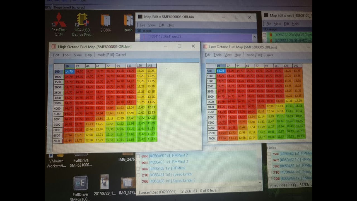Check the RMPlimit 2 [#050A60] checkbox in SMF6200005 list
Screen dimensions: 357x201
(138, 156)
